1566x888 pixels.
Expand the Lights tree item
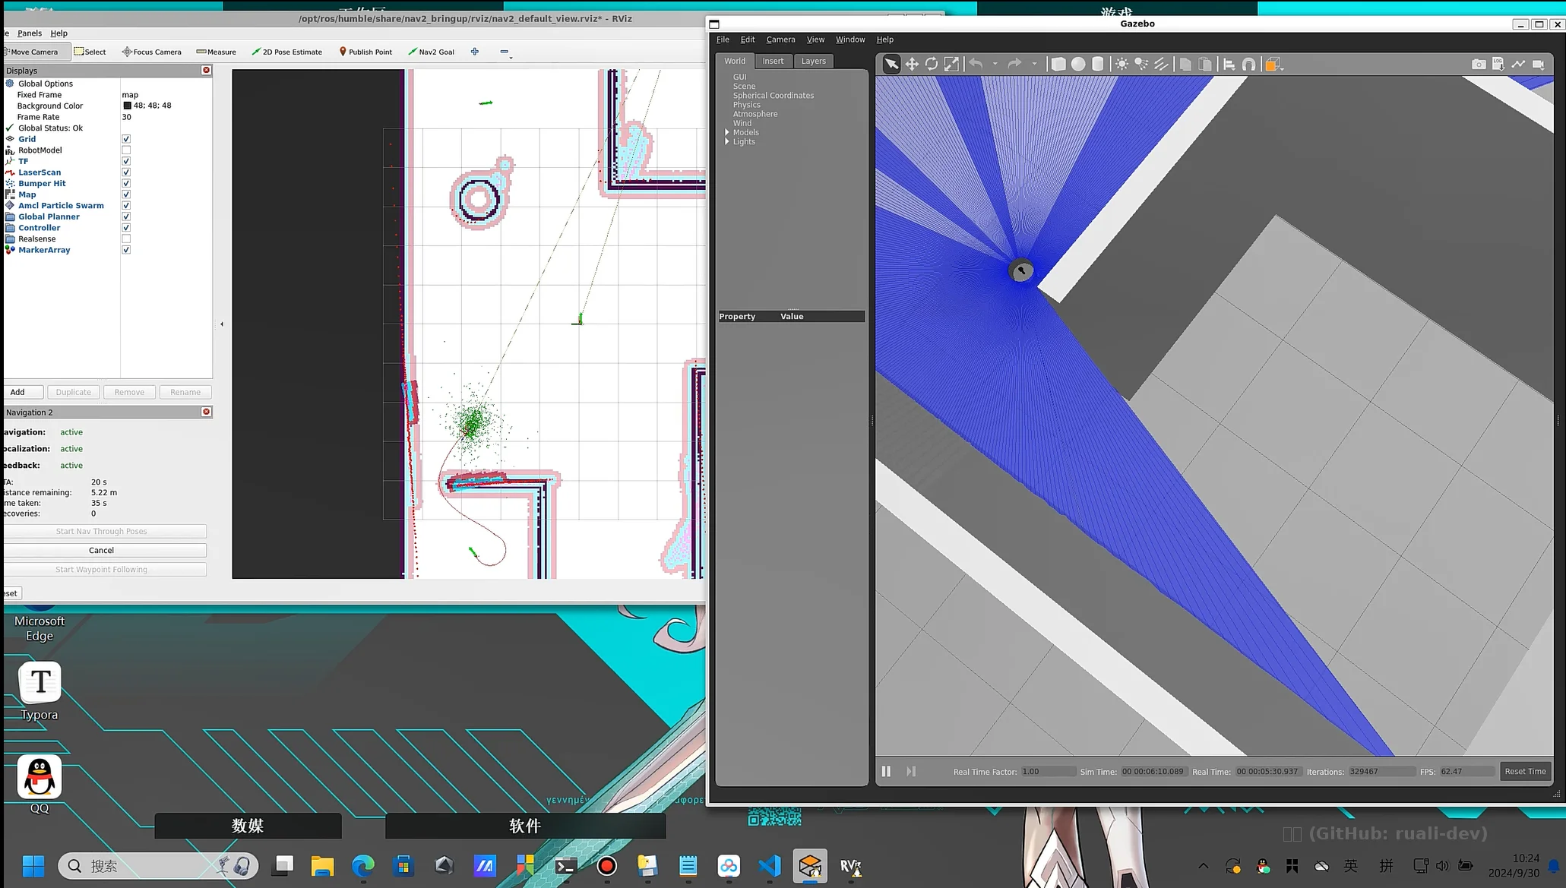(x=727, y=141)
